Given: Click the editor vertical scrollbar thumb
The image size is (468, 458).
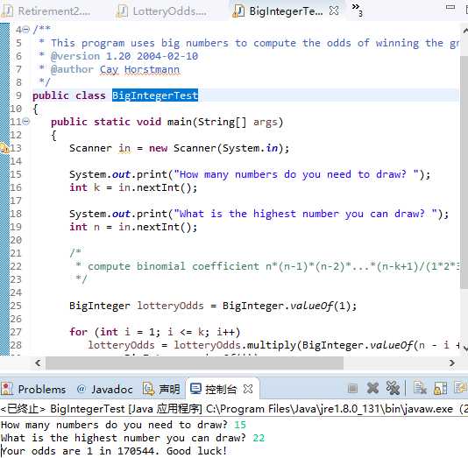Looking at the screenshot, I should point(464,172).
